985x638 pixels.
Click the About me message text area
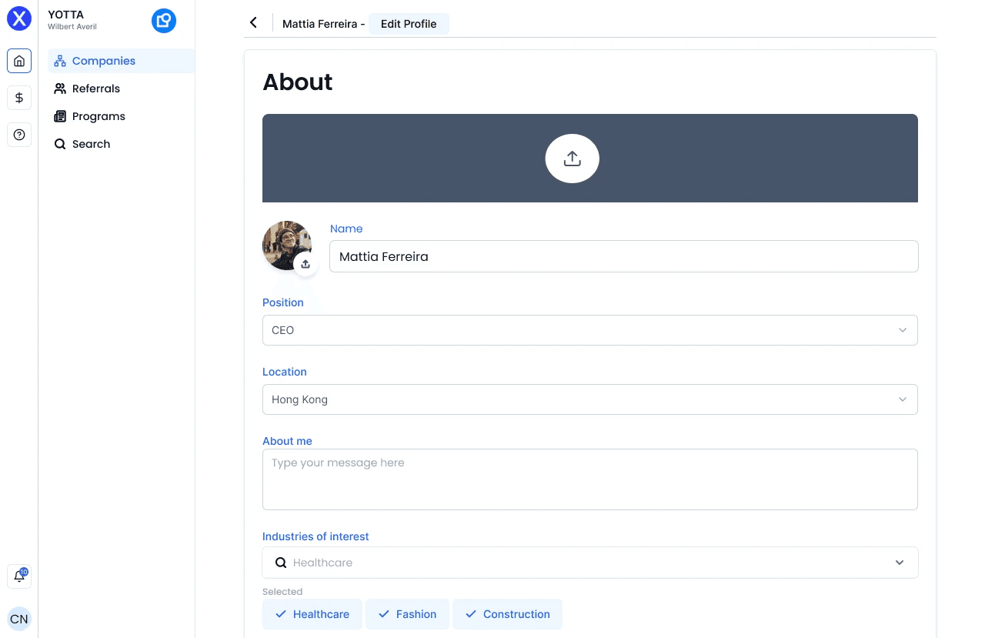coord(590,479)
